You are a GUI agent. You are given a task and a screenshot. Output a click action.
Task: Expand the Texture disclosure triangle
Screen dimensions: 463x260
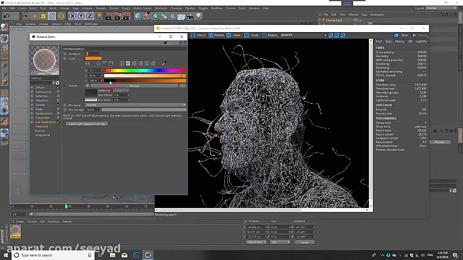(65, 86)
